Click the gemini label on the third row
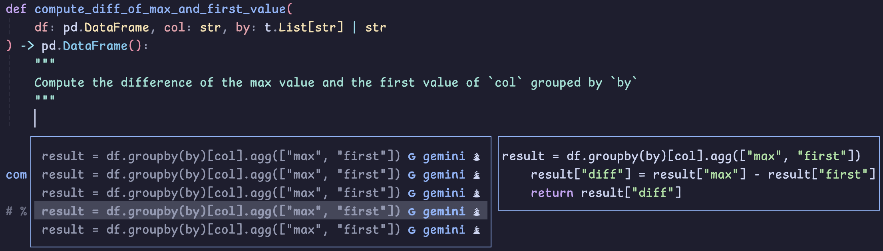The image size is (883, 251). [x=443, y=193]
